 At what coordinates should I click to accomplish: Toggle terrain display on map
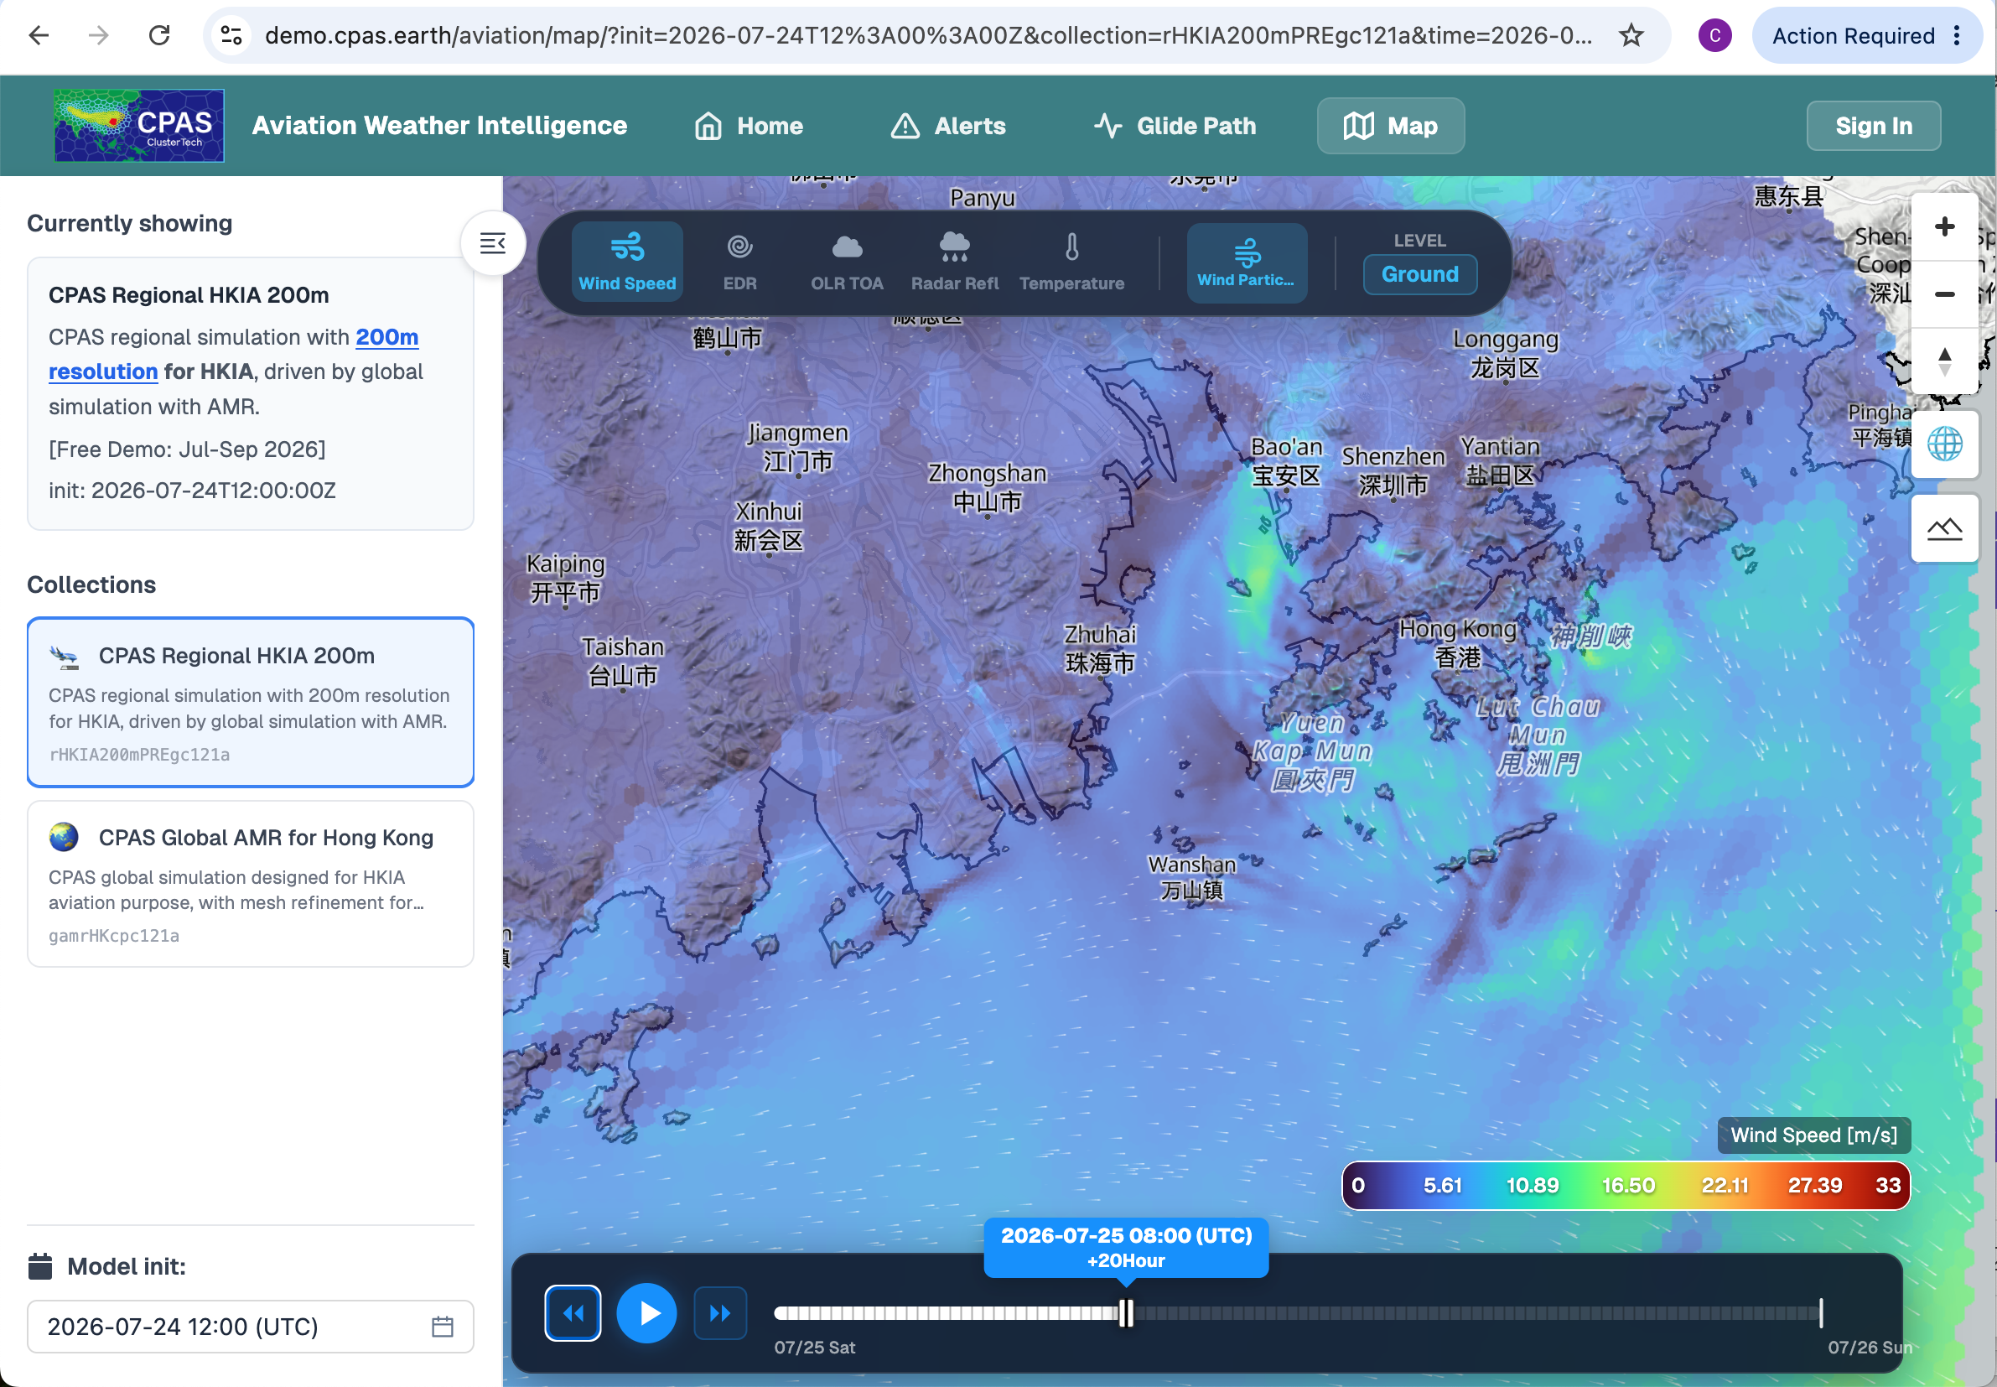(1944, 528)
